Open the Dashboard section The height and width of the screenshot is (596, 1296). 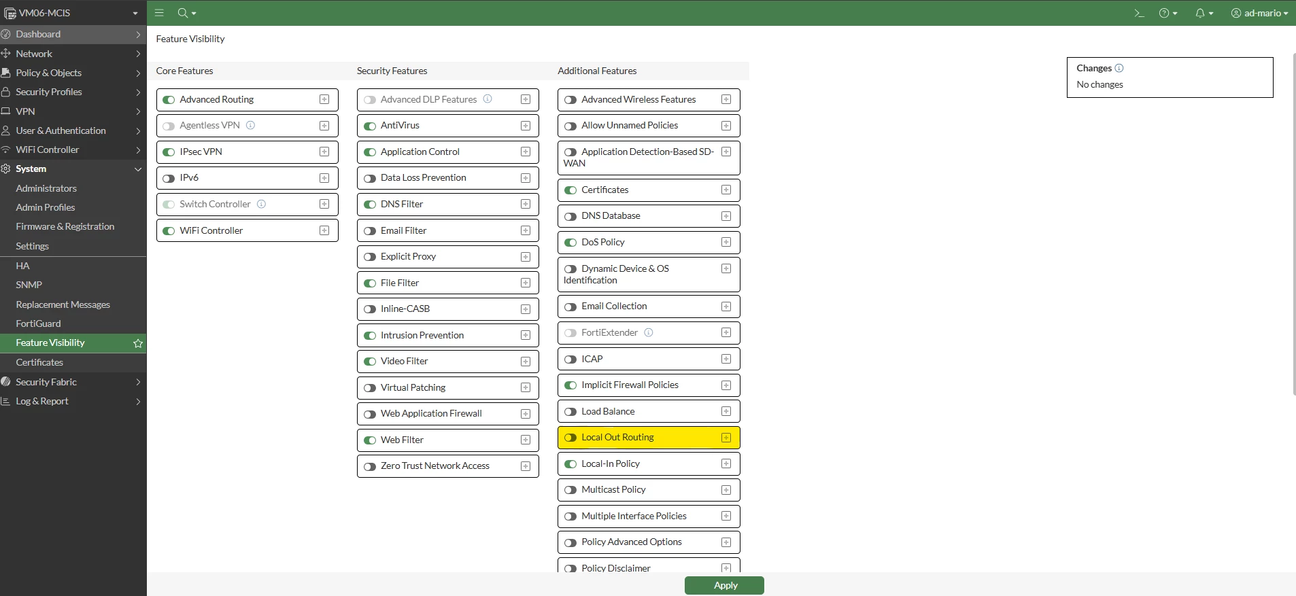[73, 34]
